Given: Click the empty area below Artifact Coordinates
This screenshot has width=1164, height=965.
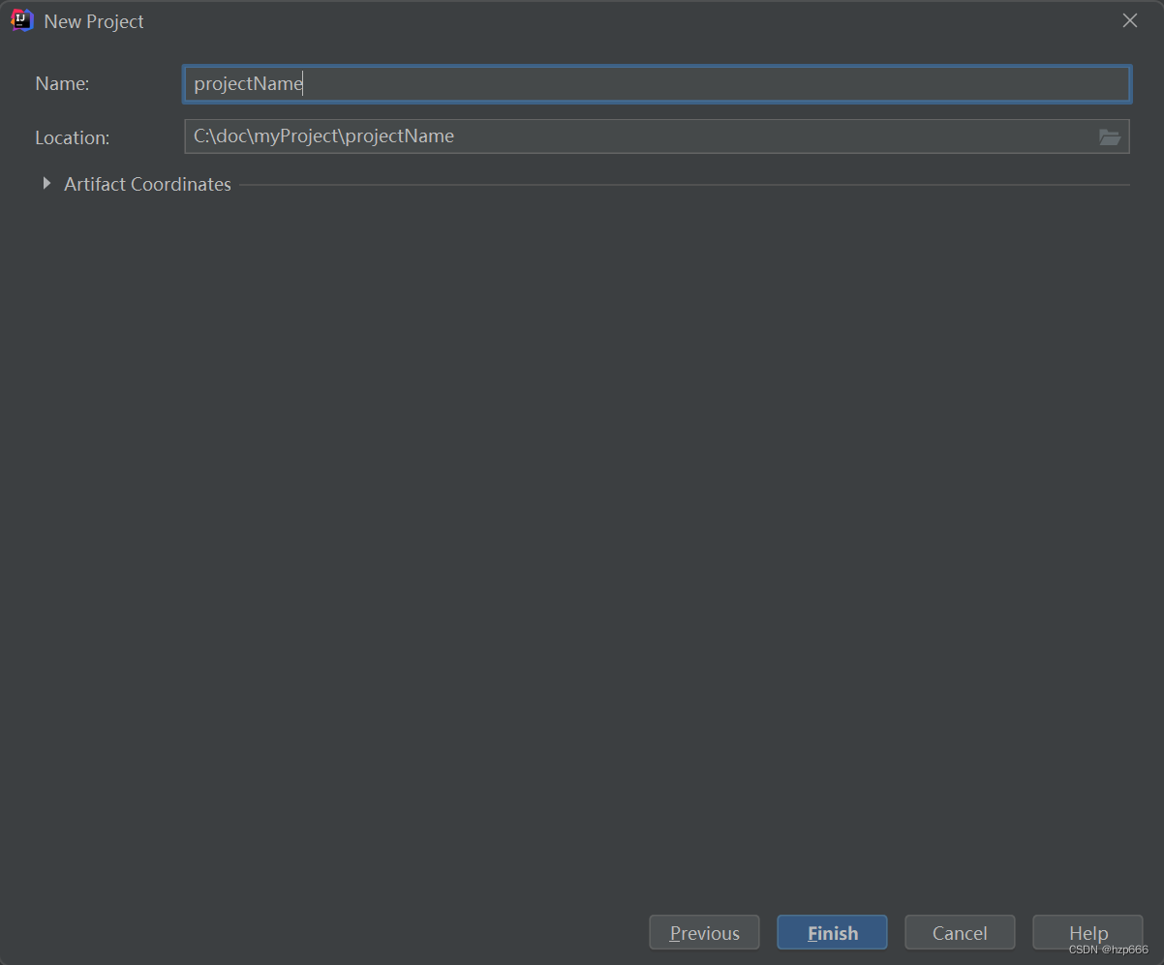Looking at the screenshot, I should tap(581, 532).
